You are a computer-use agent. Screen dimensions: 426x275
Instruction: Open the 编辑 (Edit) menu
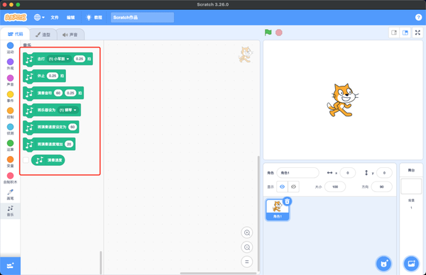tap(70, 17)
